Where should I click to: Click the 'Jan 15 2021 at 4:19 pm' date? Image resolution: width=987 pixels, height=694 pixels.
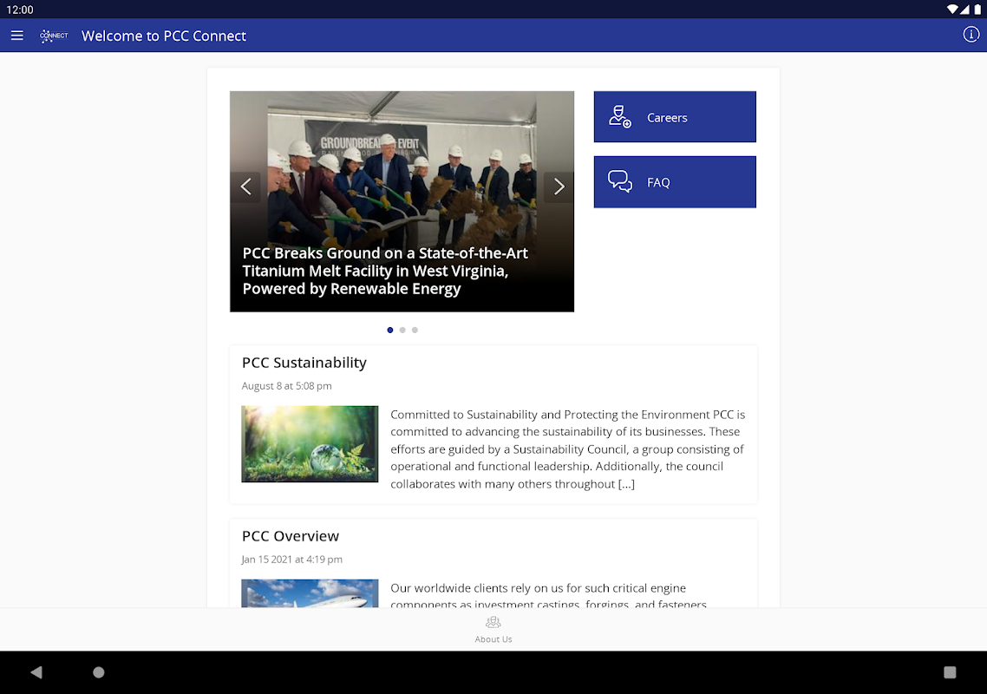[292, 560]
